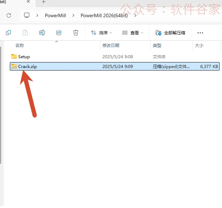Open the 查看 view dropdown
The height and width of the screenshot is (208, 222).
[133, 33]
